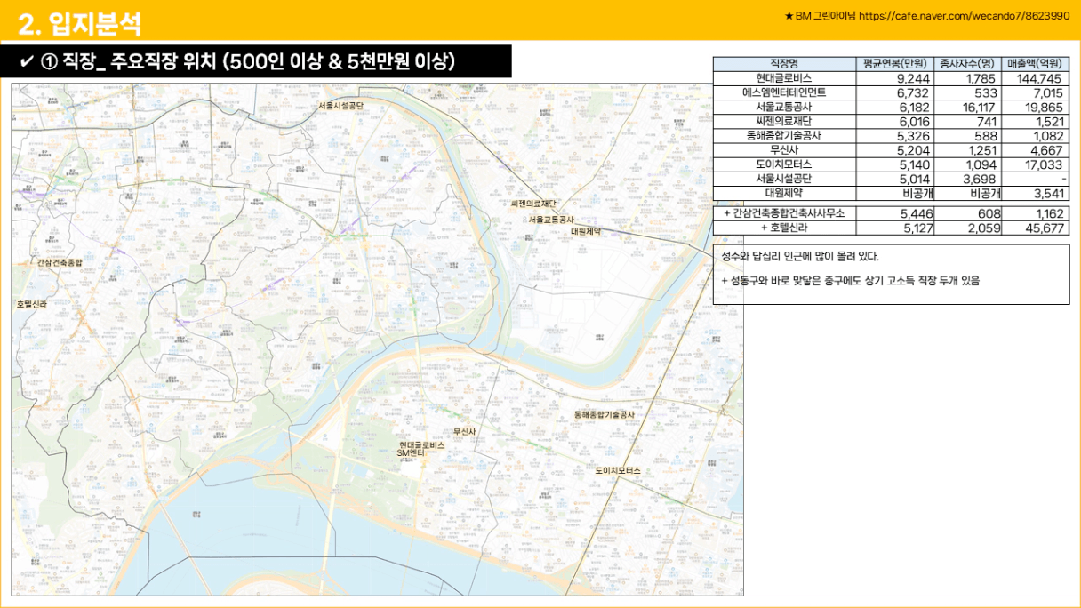Image resolution: width=1081 pixels, height=608 pixels.
Task: Select the '대원제약' cell in the table
Action: [x=784, y=193]
